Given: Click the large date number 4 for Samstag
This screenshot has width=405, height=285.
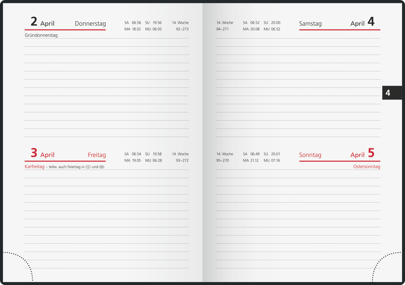Looking at the screenshot, I should [371, 22].
